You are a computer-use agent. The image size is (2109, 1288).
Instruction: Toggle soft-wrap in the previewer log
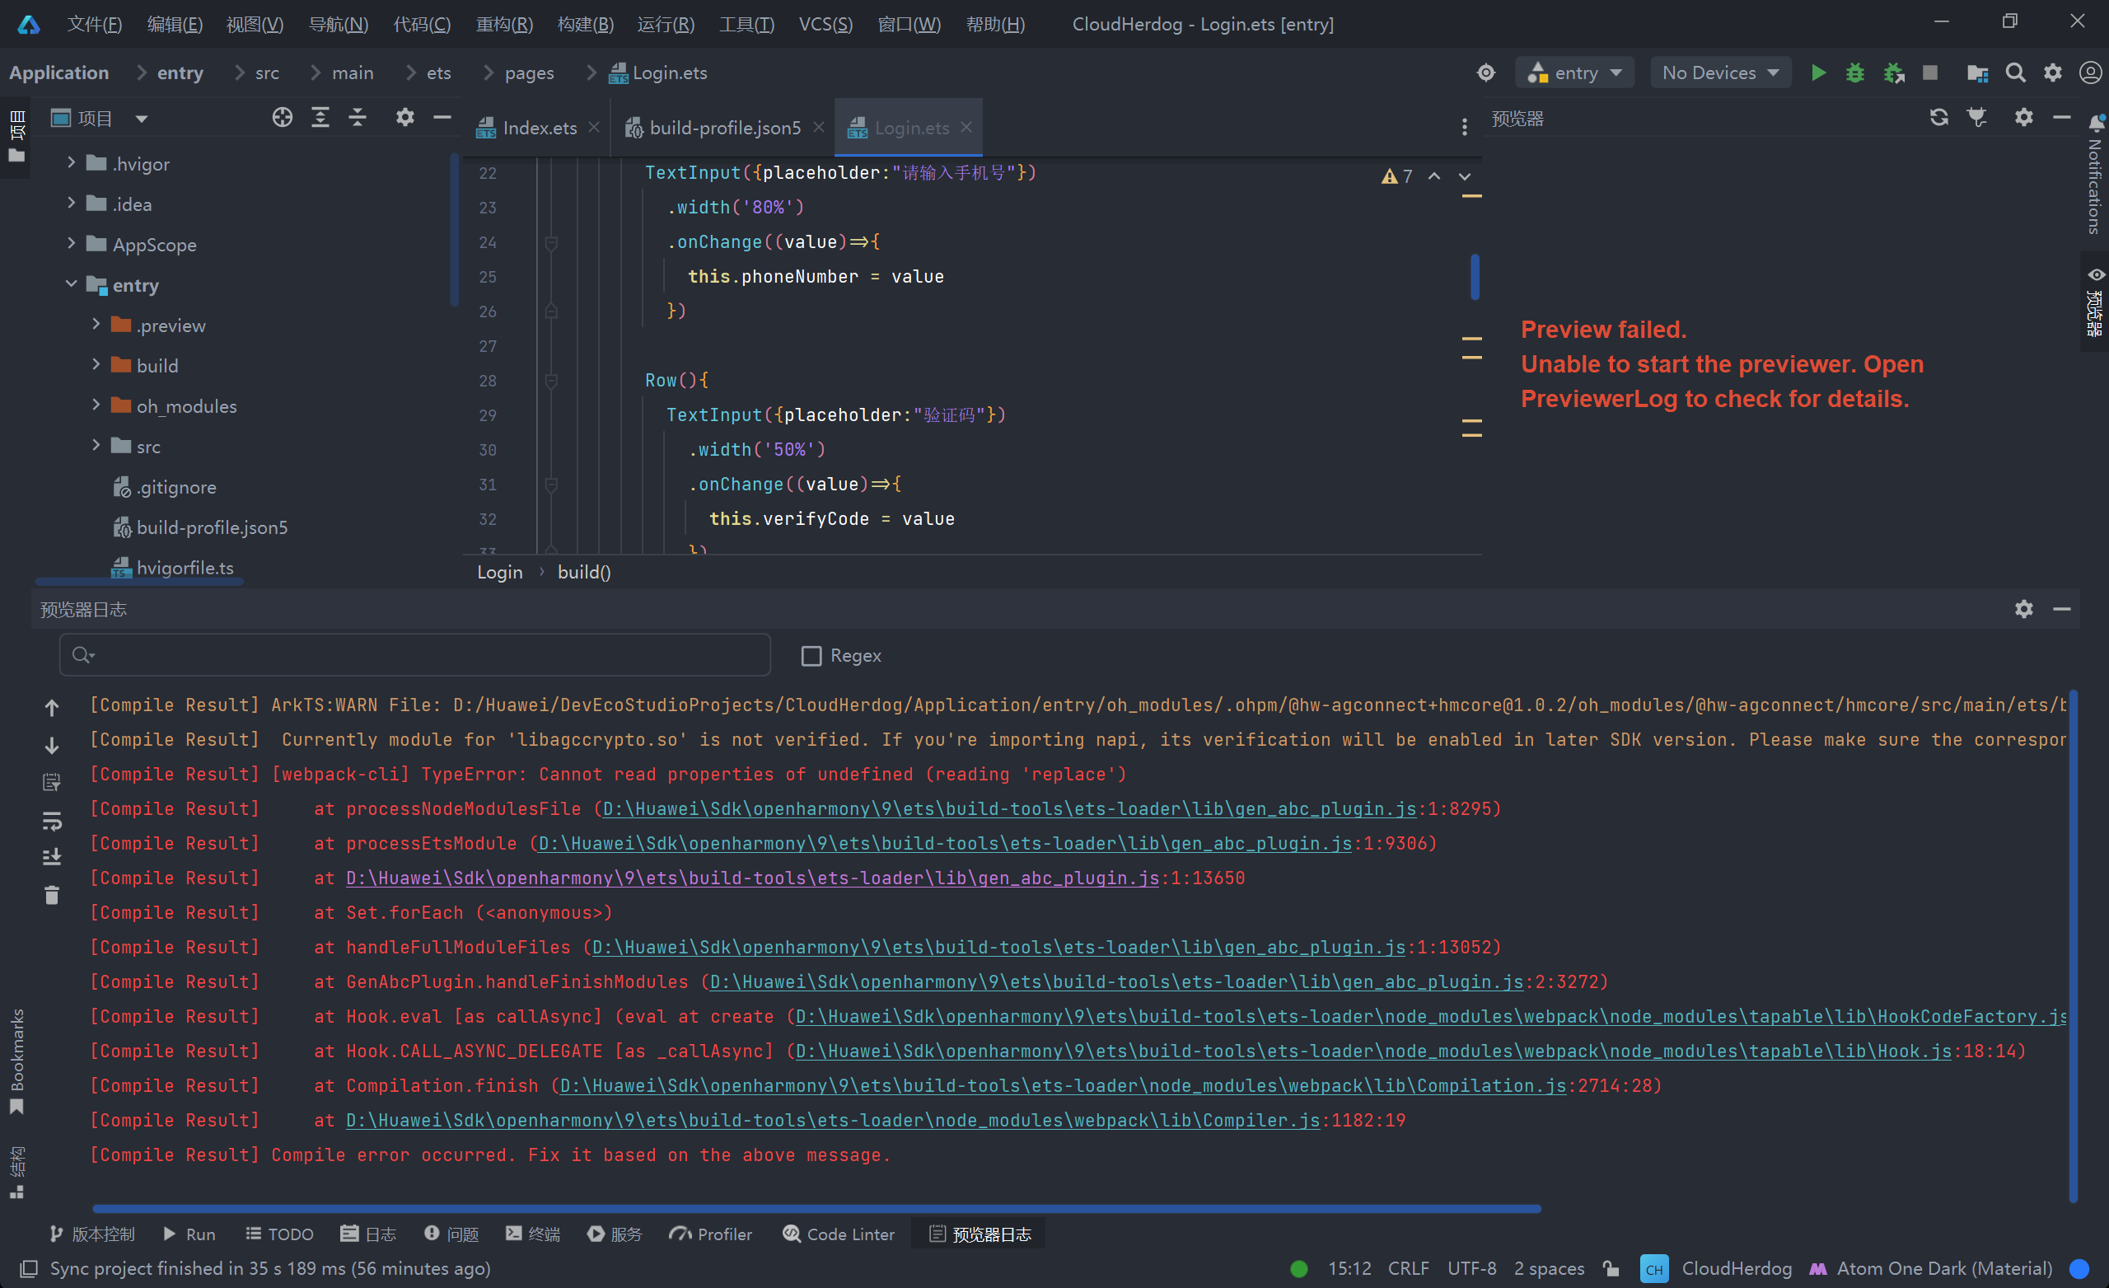coord(51,822)
